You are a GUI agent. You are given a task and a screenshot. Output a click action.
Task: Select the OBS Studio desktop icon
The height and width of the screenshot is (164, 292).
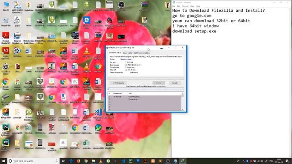(x=121, y=6)
